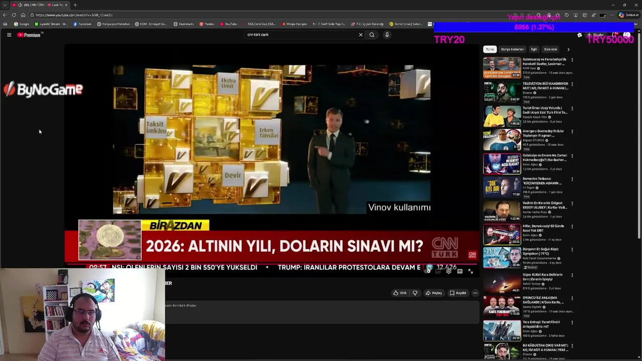
Task: Toggle subtitles button in the player
Action: point(439,271)
